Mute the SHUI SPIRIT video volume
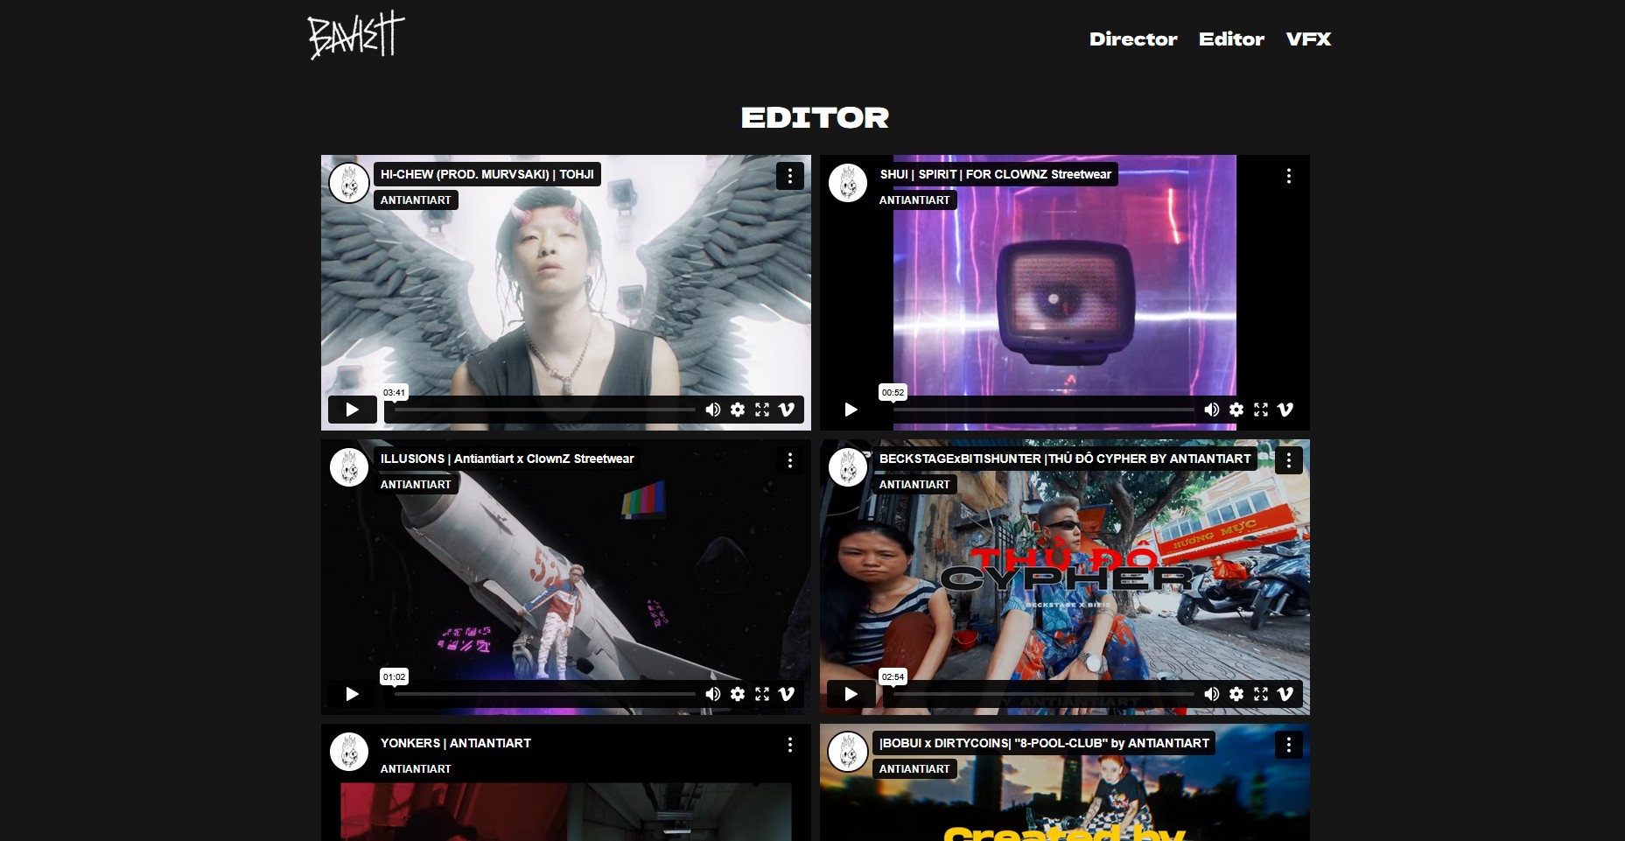The image size is (1625, 841). pos(1212,410)
